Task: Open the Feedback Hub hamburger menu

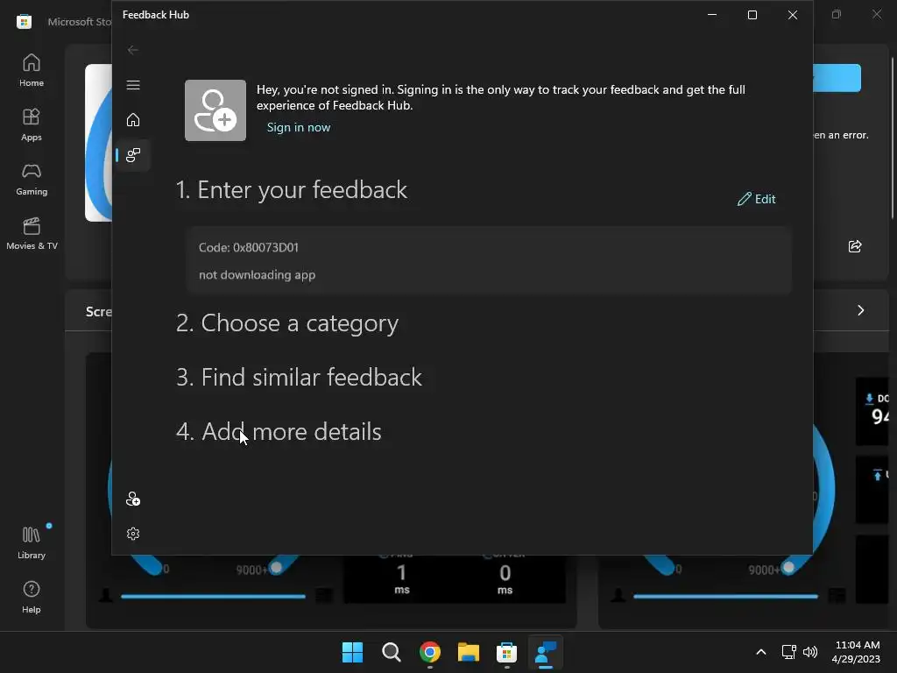Action: click(x=133, y=85)
